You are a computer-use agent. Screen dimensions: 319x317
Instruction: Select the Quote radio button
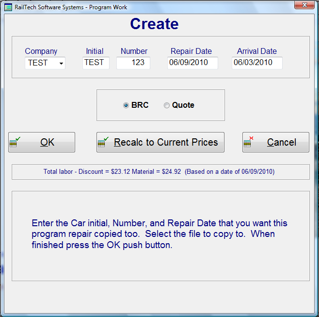click(167, 105)
